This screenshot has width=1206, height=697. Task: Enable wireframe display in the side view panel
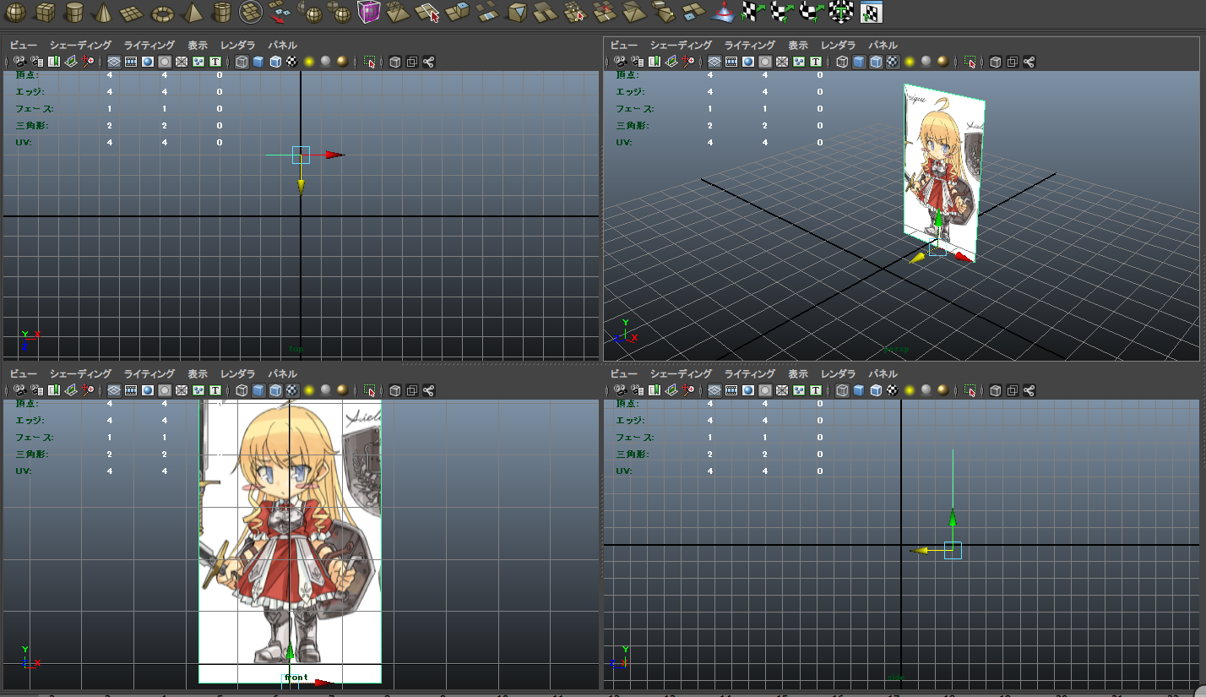(x=842, y=390)
